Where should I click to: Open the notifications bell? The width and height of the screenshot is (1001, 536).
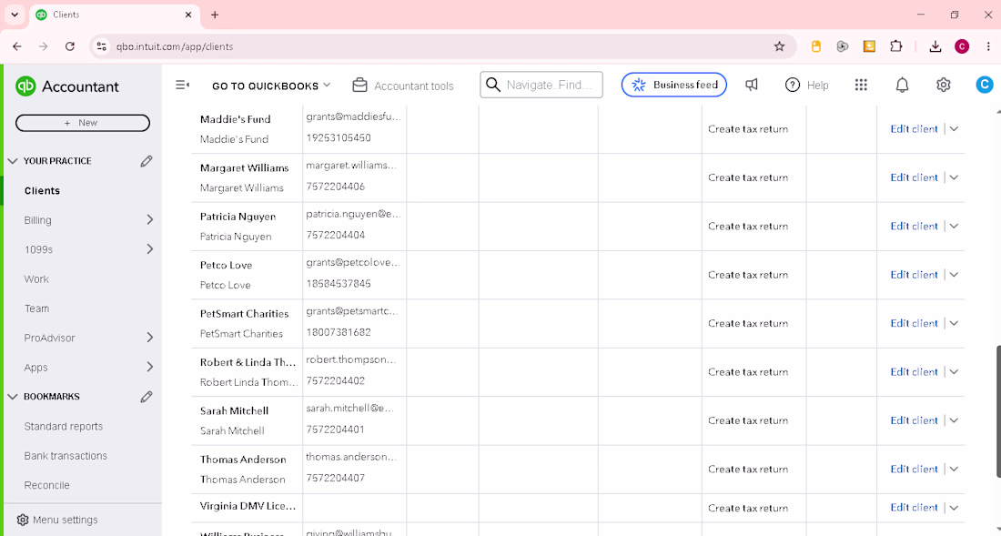(x=902, y=85)
